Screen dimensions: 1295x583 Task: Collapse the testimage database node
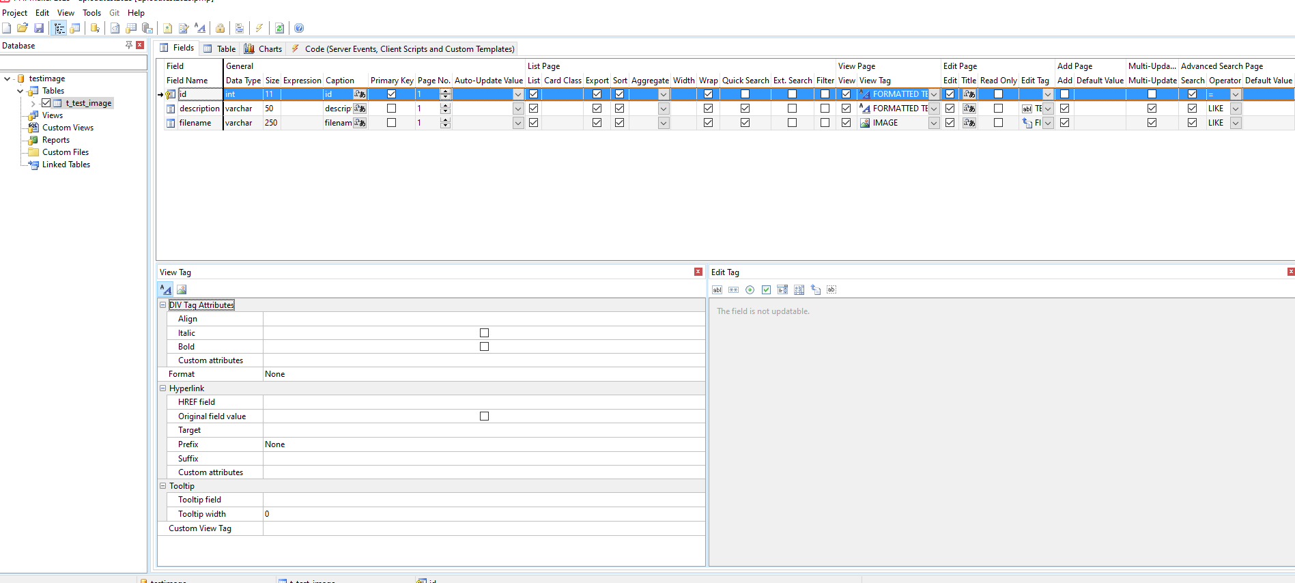click(8, 79)
